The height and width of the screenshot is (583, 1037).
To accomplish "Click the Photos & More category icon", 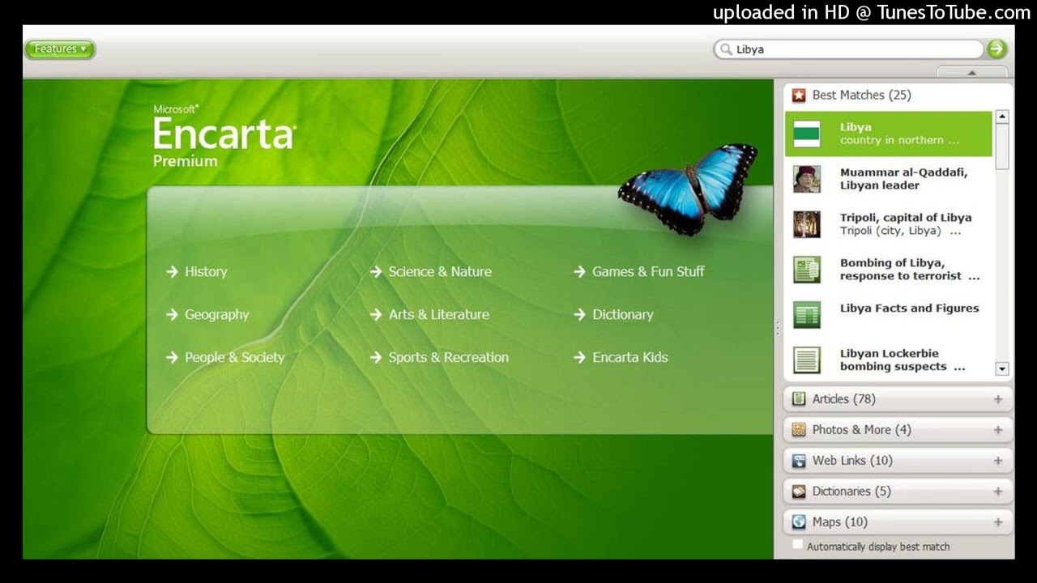I will tap(799, 430).
